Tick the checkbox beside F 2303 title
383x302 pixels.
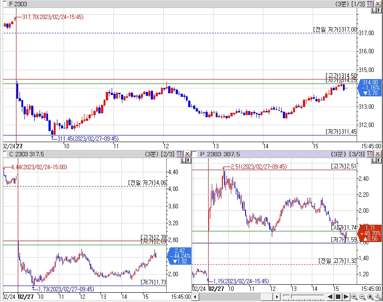tap(4, 4)
